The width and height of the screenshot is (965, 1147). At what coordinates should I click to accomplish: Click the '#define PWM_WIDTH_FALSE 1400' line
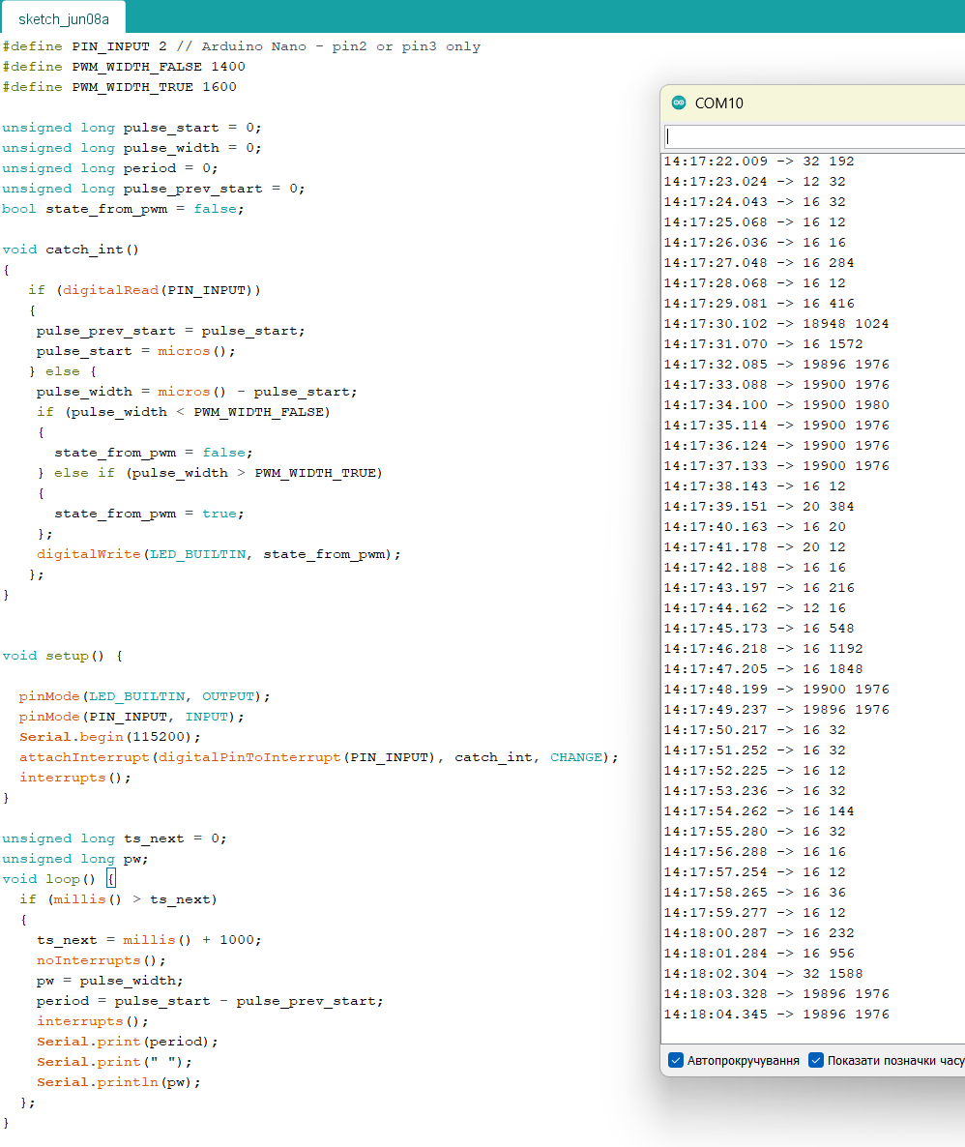coord(124,67)
